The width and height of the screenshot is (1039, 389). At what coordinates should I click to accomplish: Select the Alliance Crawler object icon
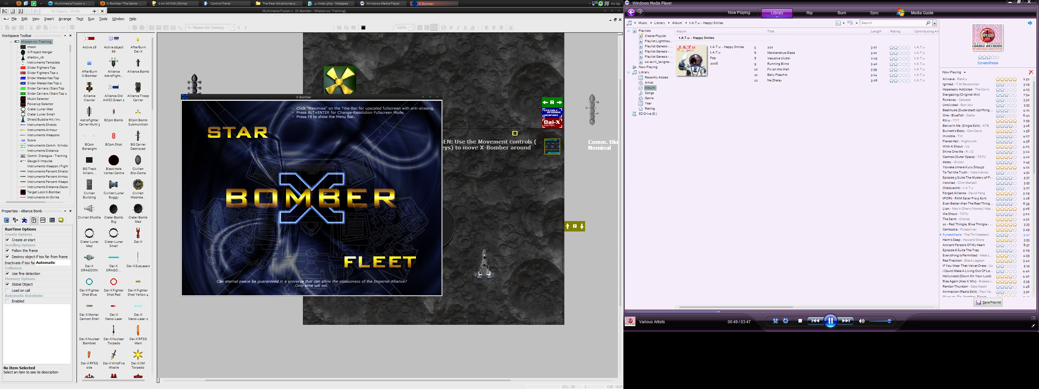tap(89, 87)
